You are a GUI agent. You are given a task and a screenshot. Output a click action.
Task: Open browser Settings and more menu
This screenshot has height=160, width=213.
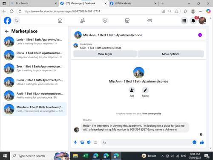(201, 11)
